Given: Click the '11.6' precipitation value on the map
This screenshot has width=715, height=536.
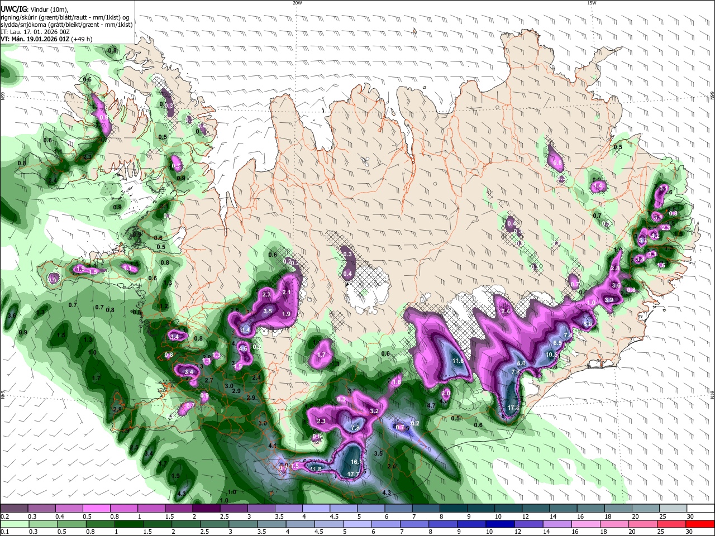Looking at the screenshot, I should tap(458, 361).
